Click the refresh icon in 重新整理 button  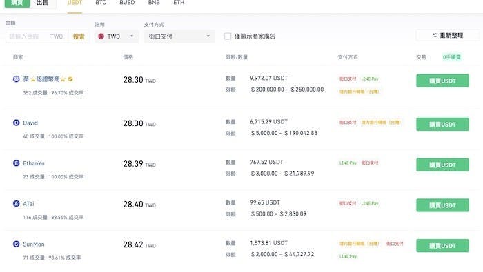coord(435,35)
